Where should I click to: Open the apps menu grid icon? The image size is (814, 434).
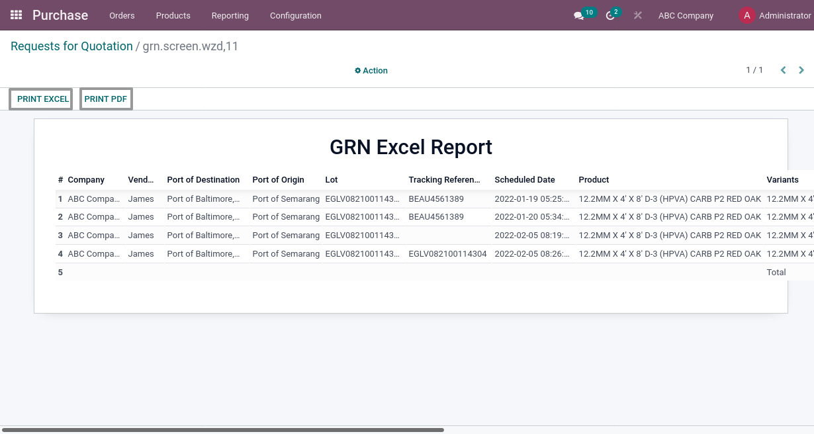click(16, 15)
